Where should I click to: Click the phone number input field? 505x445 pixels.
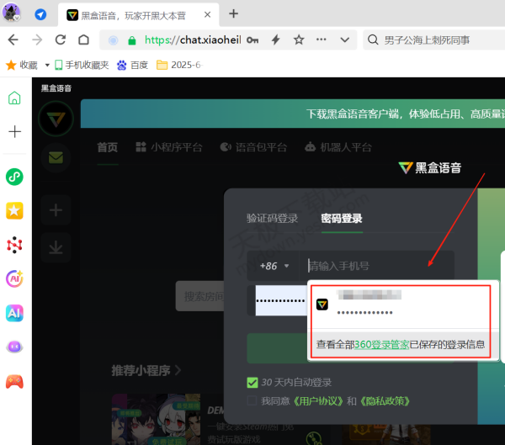point(379,266)
